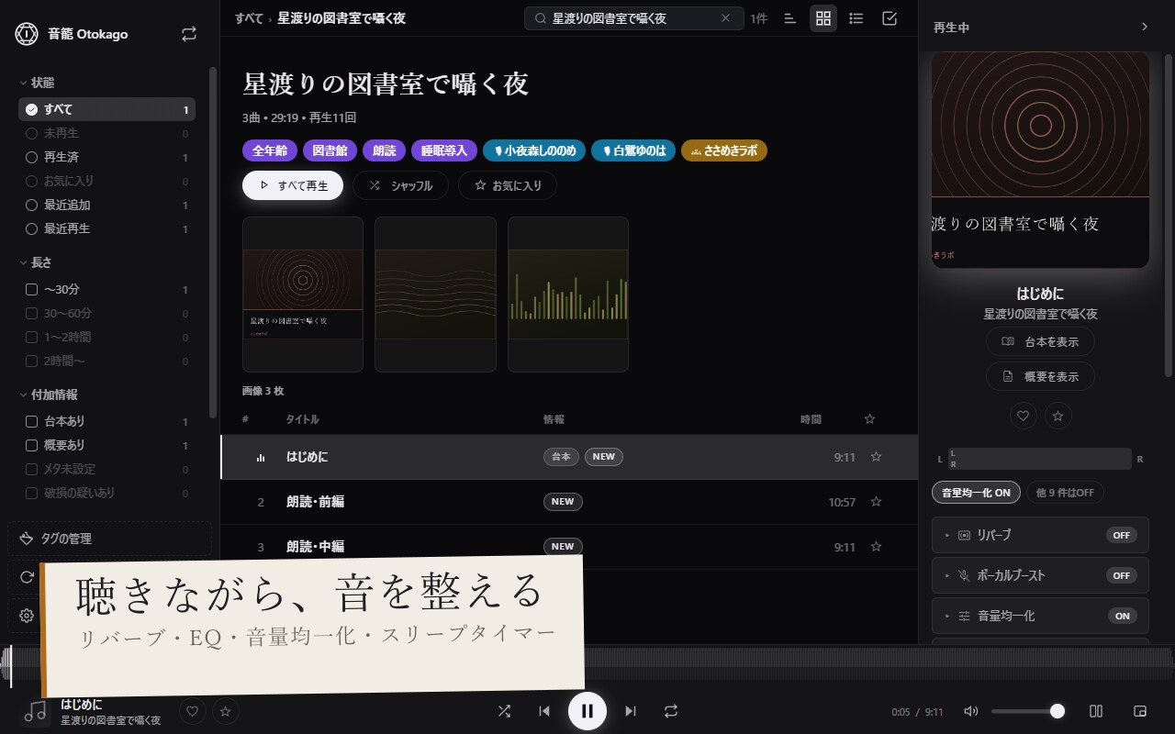Collapse the 再生中 panel with the chevron
1175x734 pixels.
[1145, 27]
